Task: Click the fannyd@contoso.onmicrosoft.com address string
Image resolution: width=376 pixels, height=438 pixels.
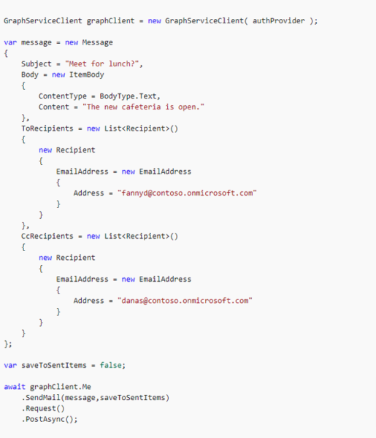Action: [187, 193]
